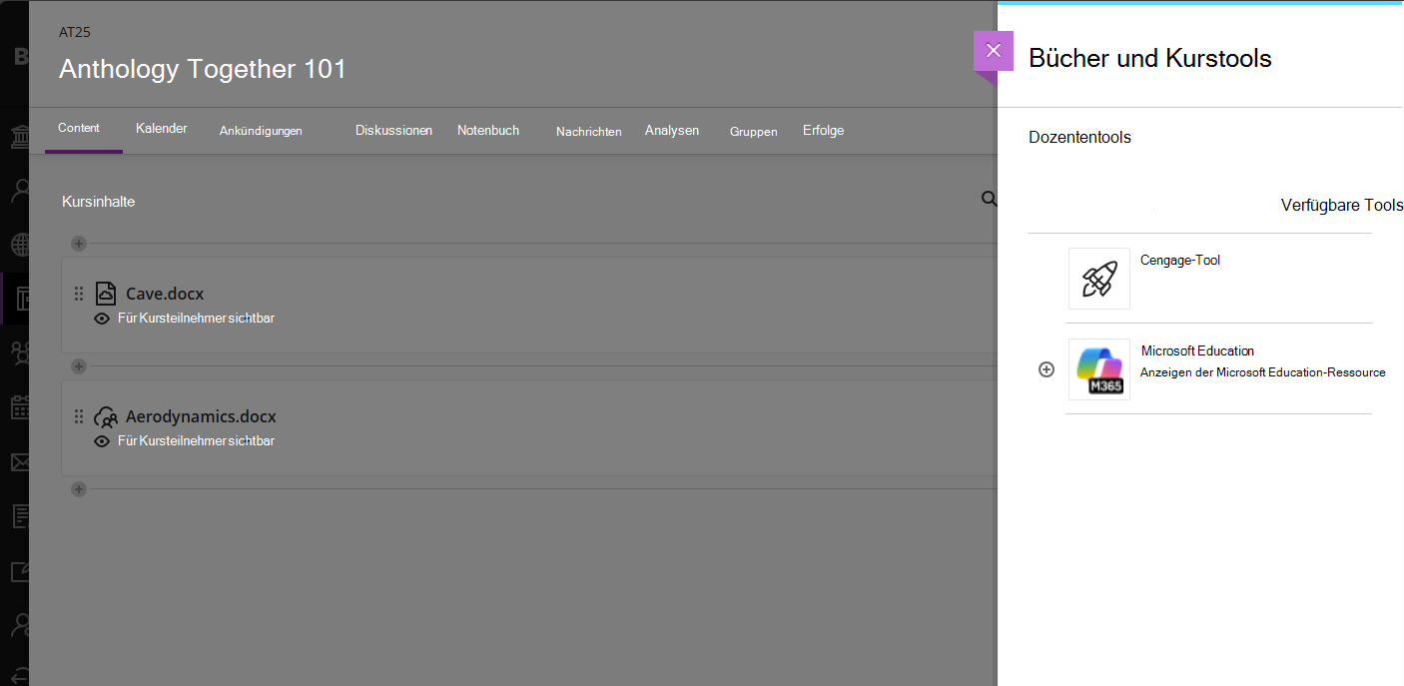
Task: Click the search icon beside Kursinhalte
Action: click(989, 199)
